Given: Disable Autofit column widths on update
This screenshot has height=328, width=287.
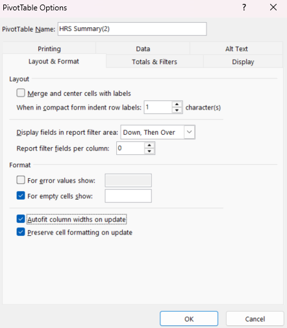Looking at the screenshot, I should pyautogui.click(x=21, y=219).
